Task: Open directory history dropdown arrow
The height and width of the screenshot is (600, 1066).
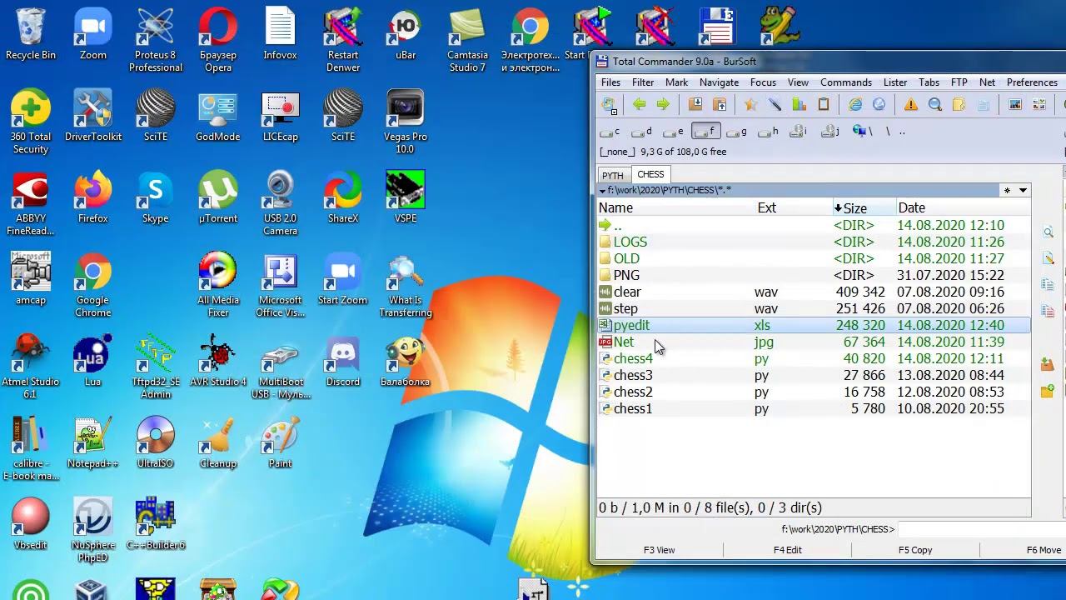Action: pyautogui.click(x=1023, y=191)
